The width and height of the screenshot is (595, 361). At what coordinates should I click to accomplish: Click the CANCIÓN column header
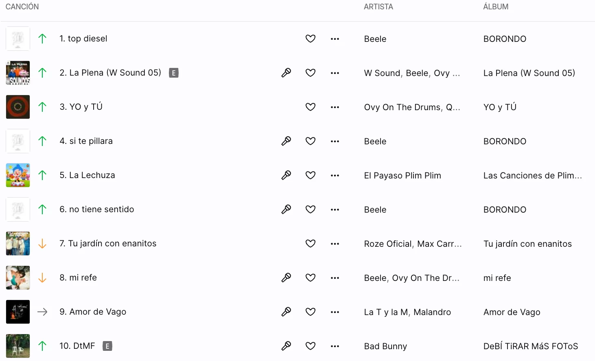tap(22, 7)
